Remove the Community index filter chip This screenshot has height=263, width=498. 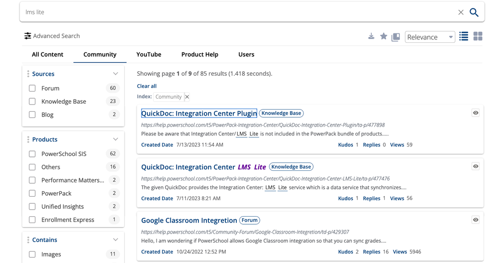pos(187,97)
